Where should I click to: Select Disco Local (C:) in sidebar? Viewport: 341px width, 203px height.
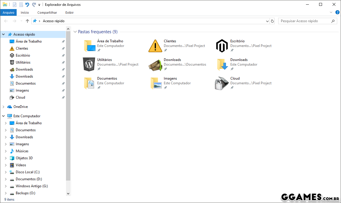27,172
